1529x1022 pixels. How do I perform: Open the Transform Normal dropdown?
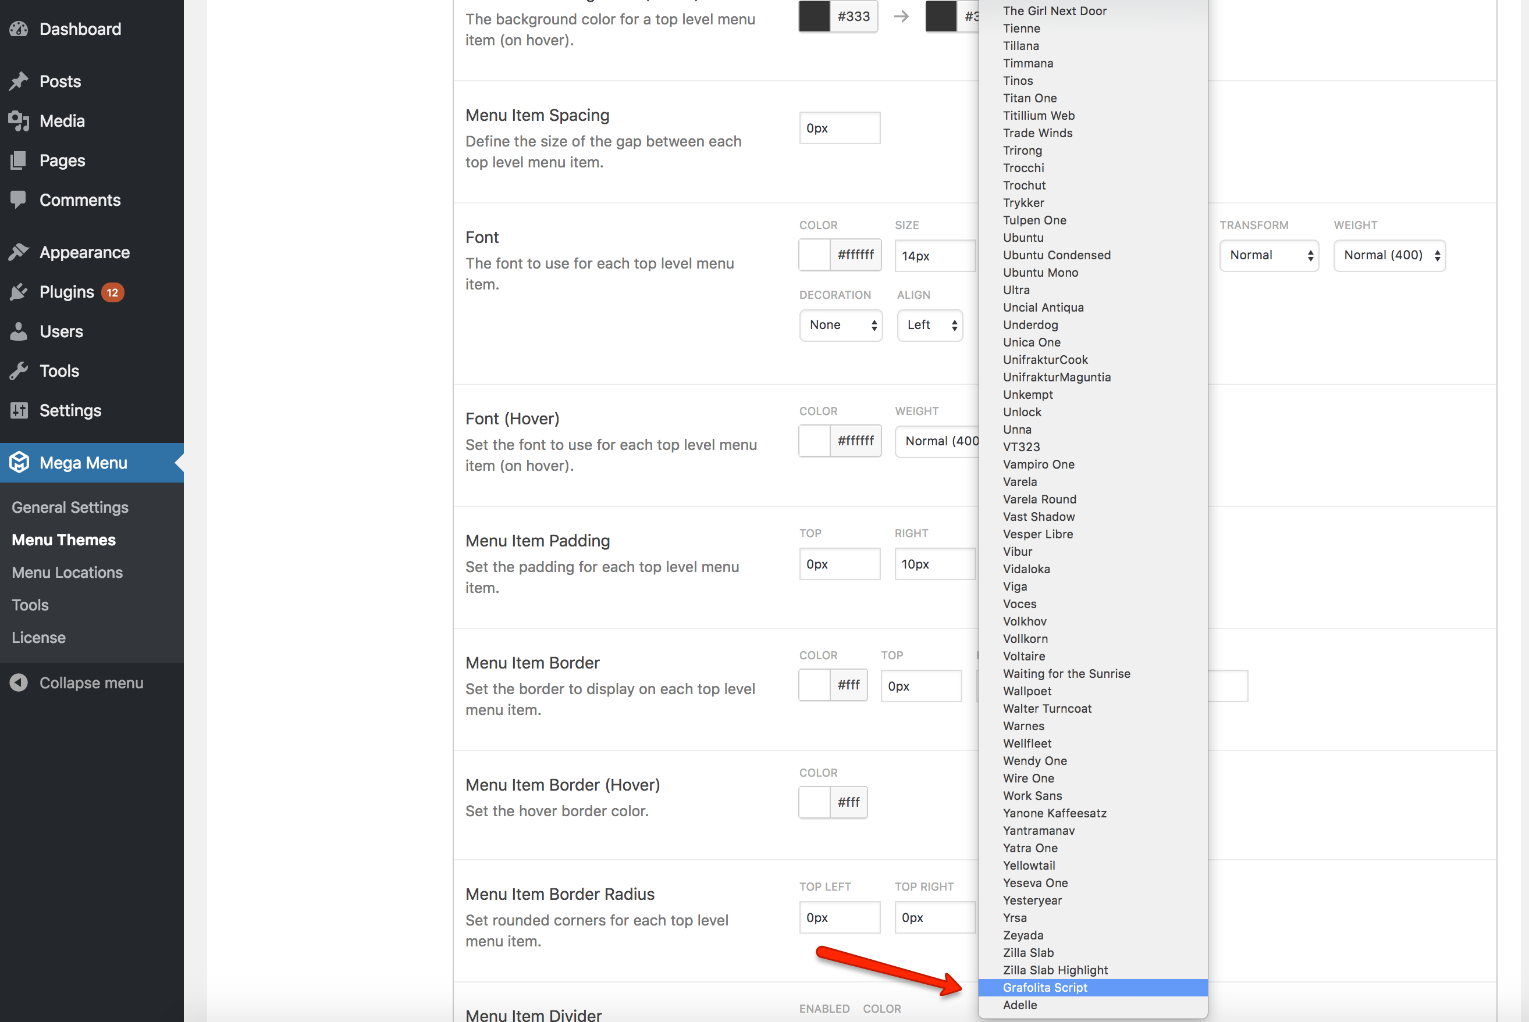[1269, 256]
